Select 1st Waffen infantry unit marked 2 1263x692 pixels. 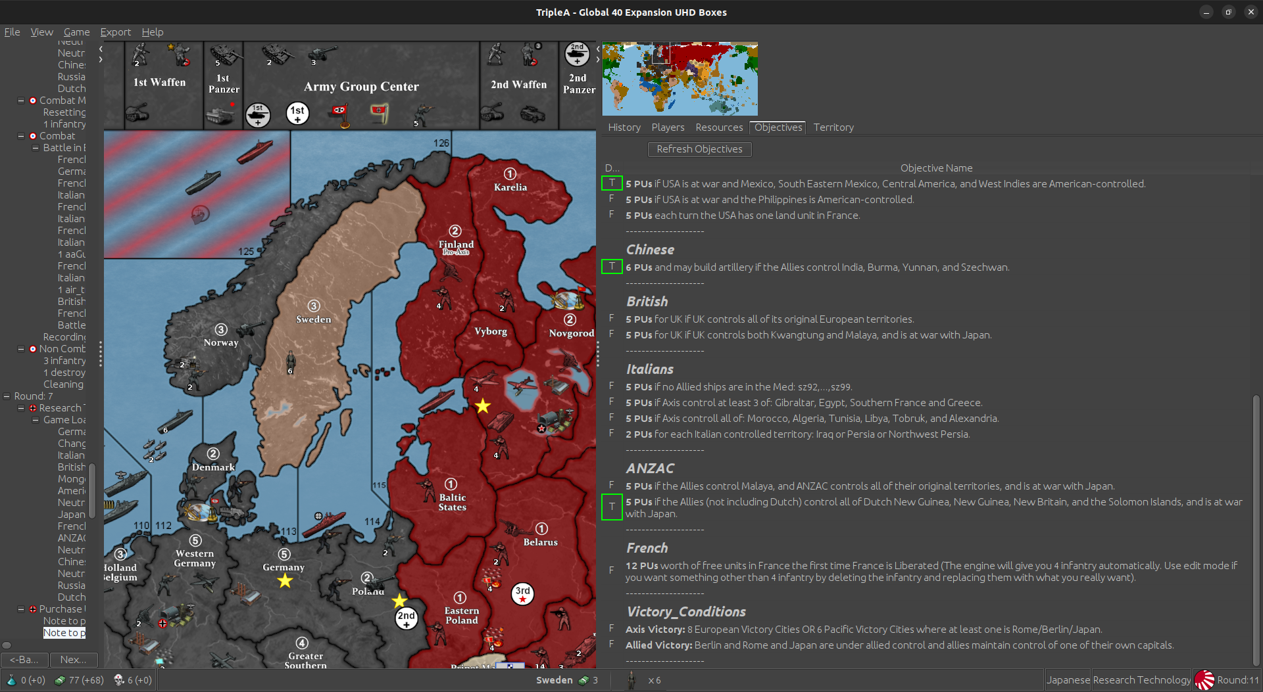140,54
